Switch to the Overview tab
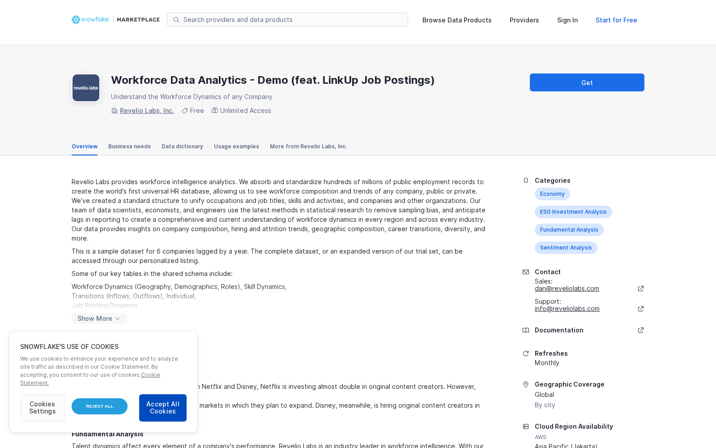Viewport: 716px width, 448px height. tap(85, 146)
